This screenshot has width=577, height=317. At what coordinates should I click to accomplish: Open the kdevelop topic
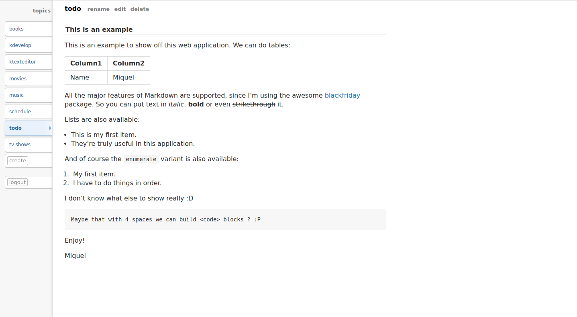29,45
